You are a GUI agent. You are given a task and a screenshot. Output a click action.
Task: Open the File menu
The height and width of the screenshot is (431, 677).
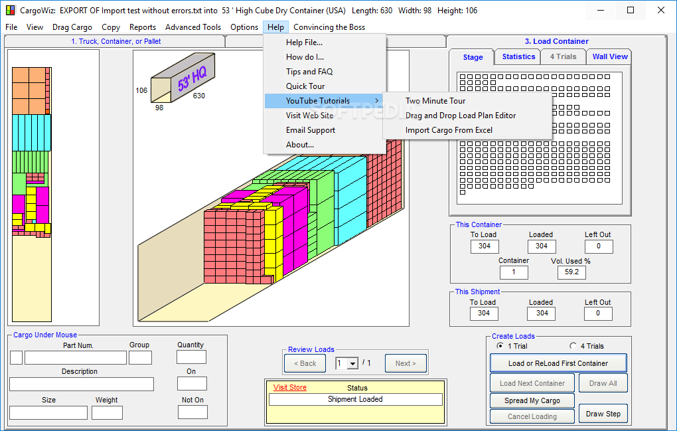point(12,27)
